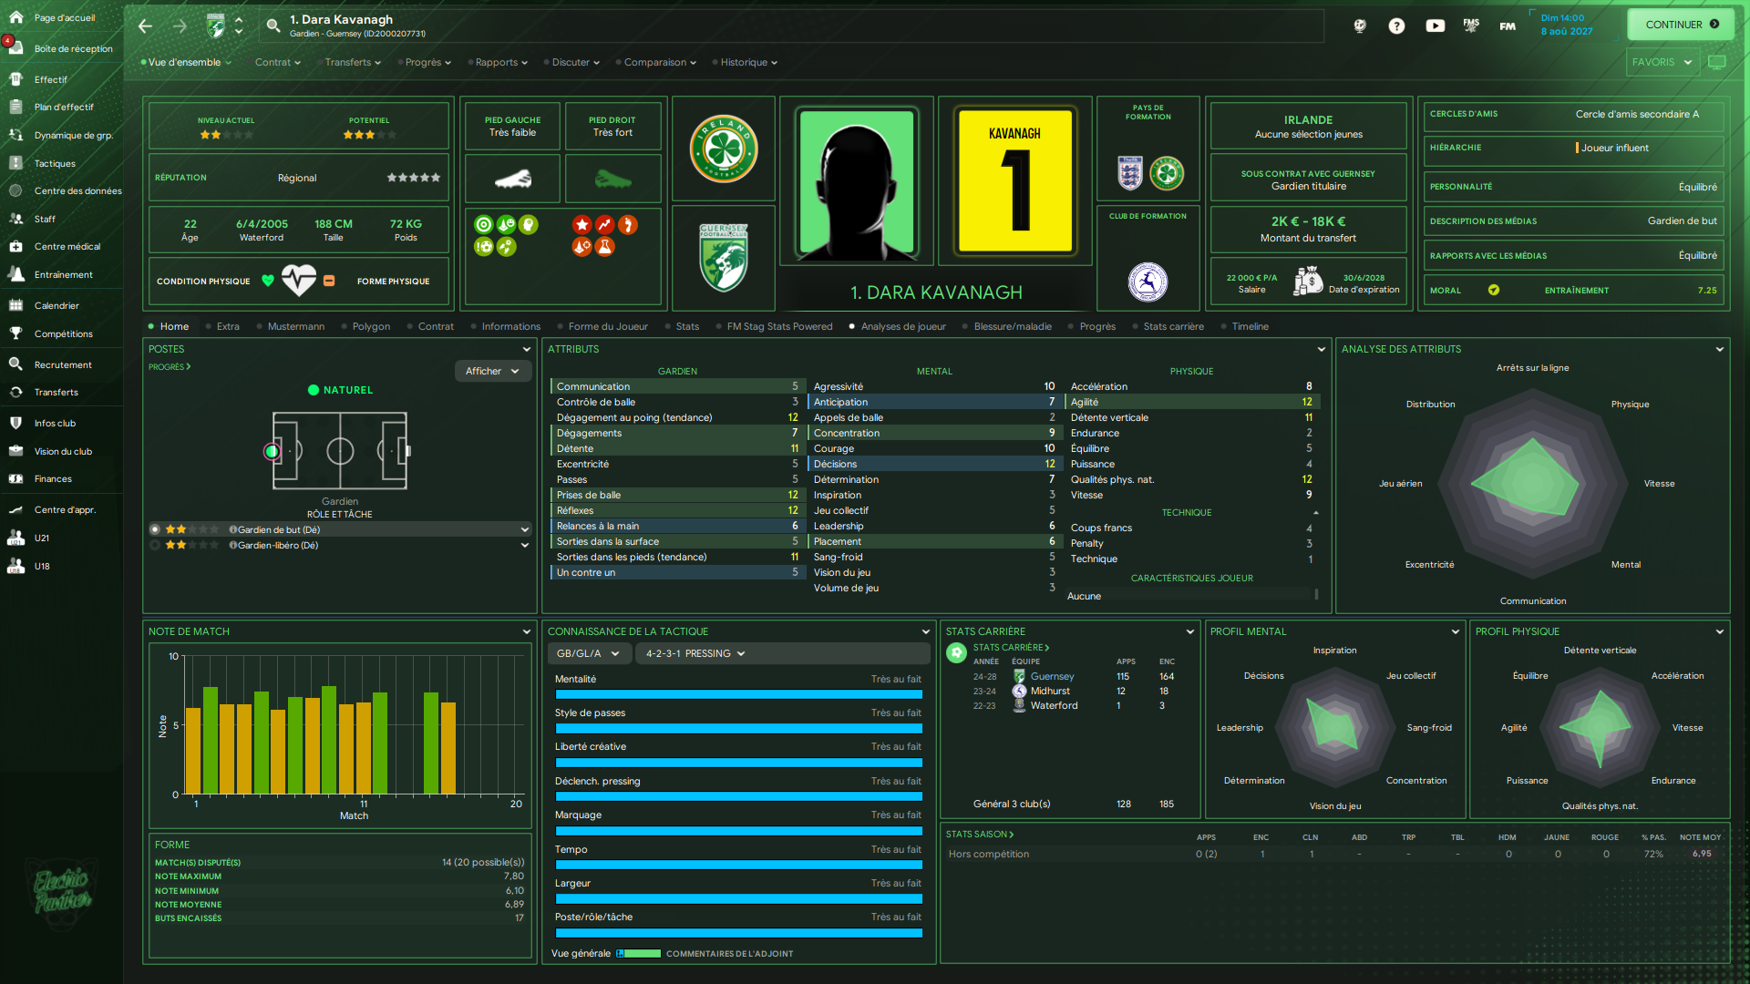Select the natural goalkeeper position on the pitch
1750x984 pixels.
coord(272,451)
